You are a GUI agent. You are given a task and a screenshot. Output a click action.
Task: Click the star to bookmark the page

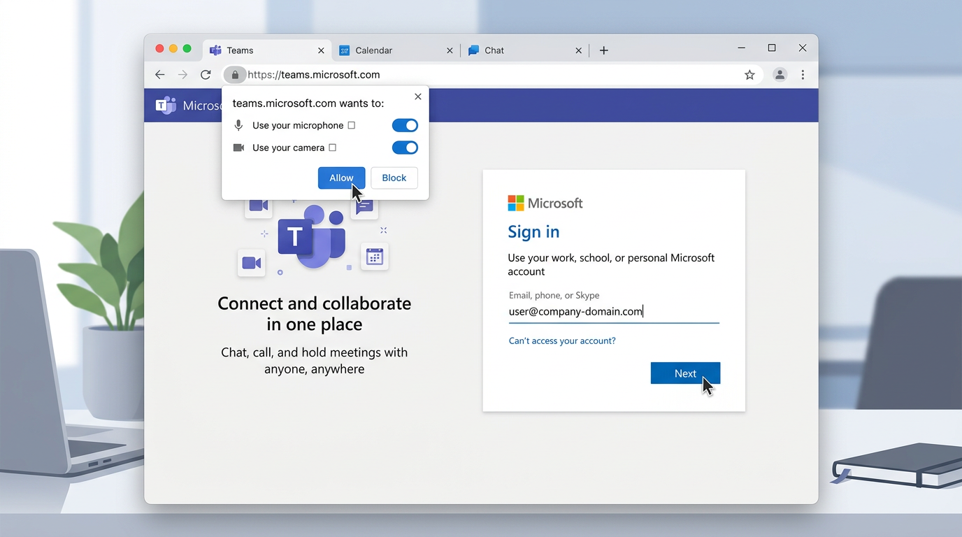[x=749, y=74]
